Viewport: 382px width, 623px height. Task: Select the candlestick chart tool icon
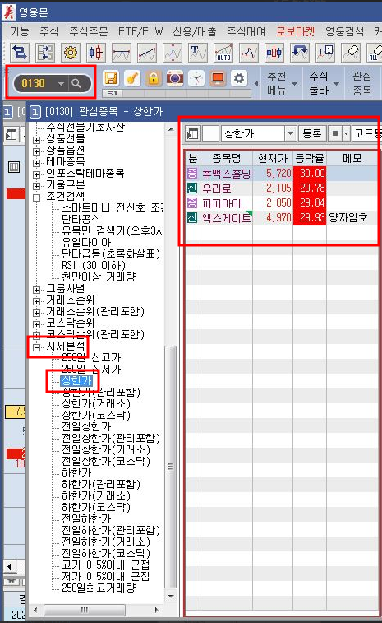[95, 53]
